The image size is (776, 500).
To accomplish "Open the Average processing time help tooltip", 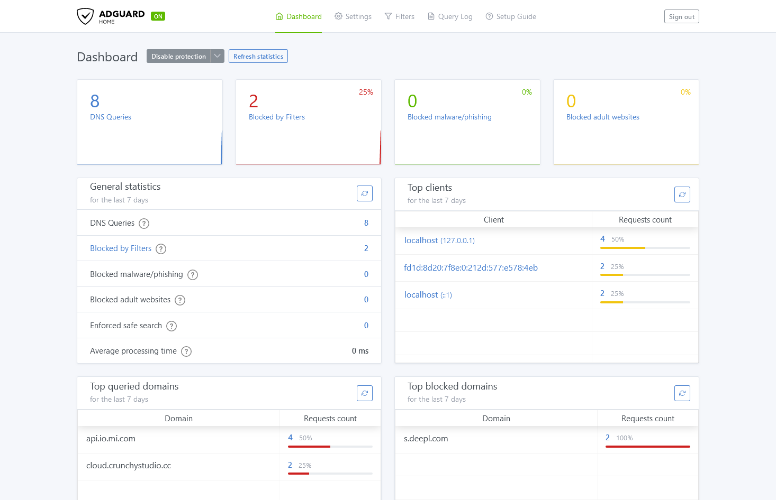I will [x=186, y=351].
